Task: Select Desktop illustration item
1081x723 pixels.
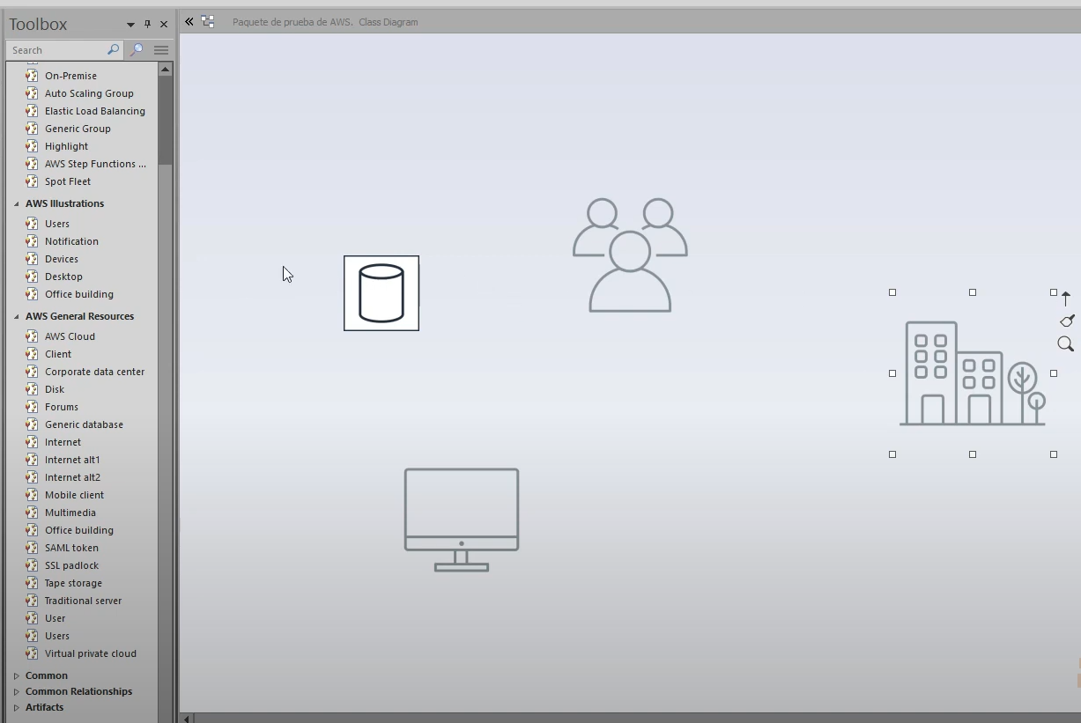Action: pyautogui.click(x=63, y=277)
